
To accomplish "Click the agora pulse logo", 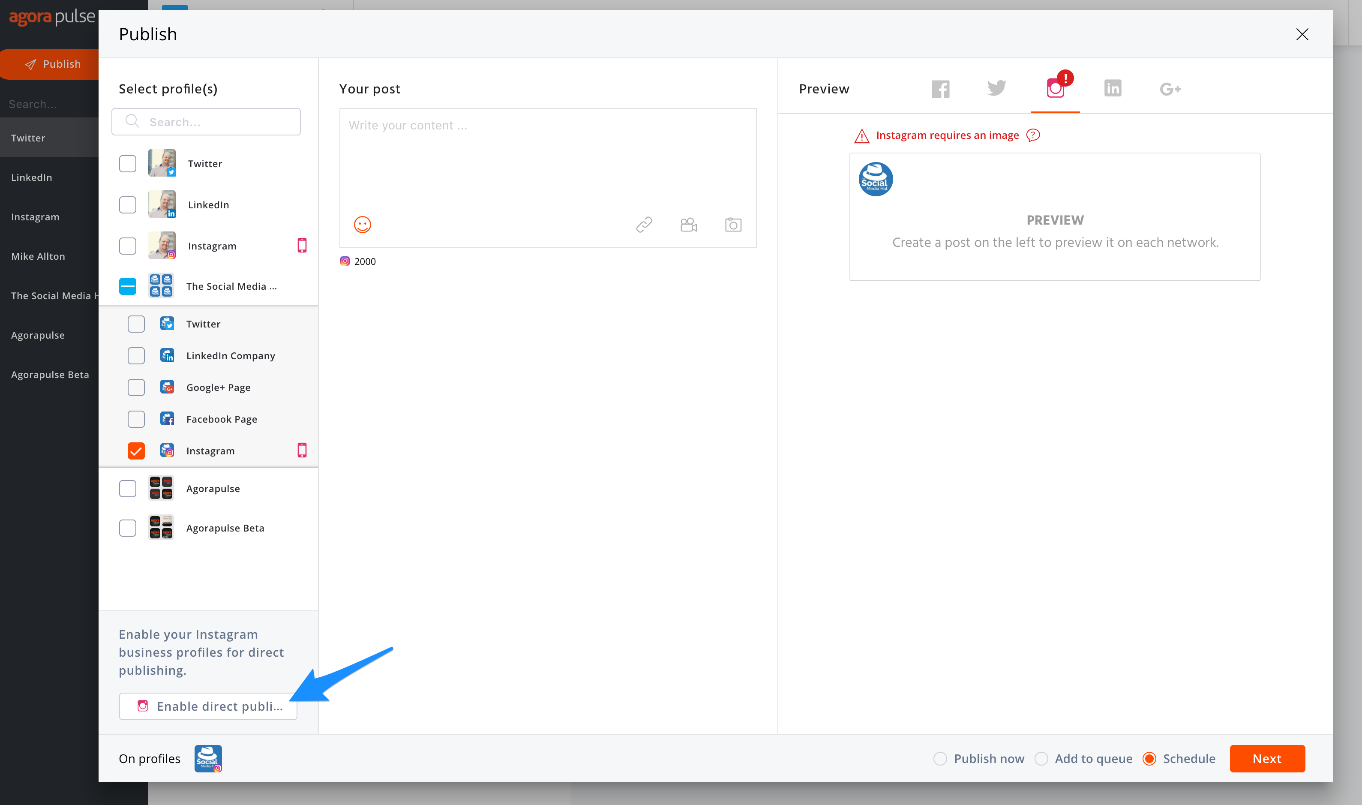I will (52, 17).
